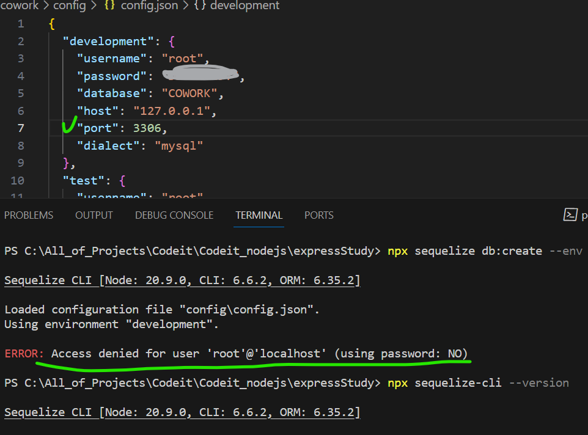Click the "development" key on line 2
The image size is (588, 435).
(x=108, y=41)
